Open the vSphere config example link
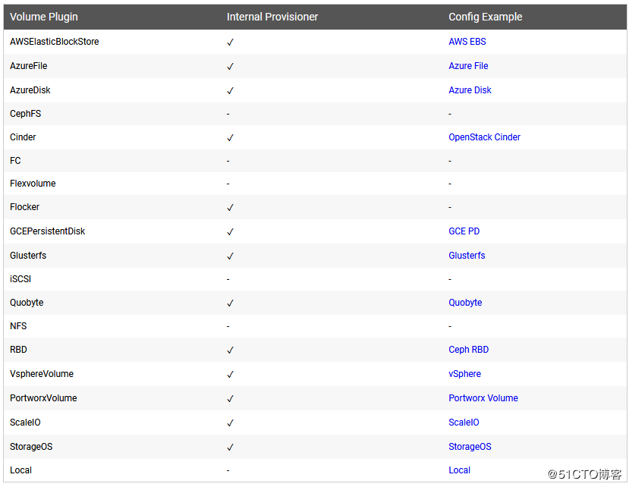Viewport: 629px width, 487px height. pos(464,374)
